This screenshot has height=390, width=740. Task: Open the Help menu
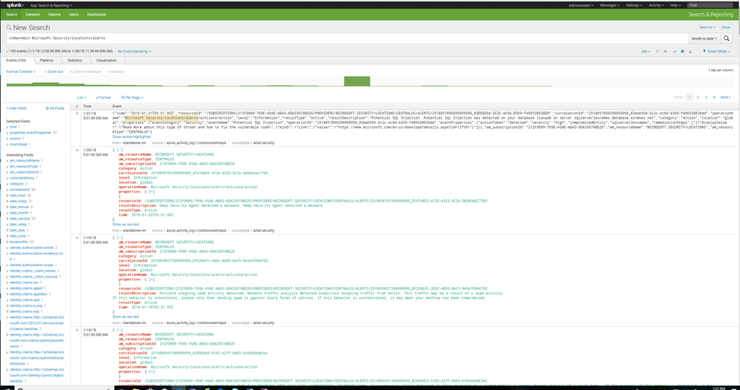coord(676,6)
